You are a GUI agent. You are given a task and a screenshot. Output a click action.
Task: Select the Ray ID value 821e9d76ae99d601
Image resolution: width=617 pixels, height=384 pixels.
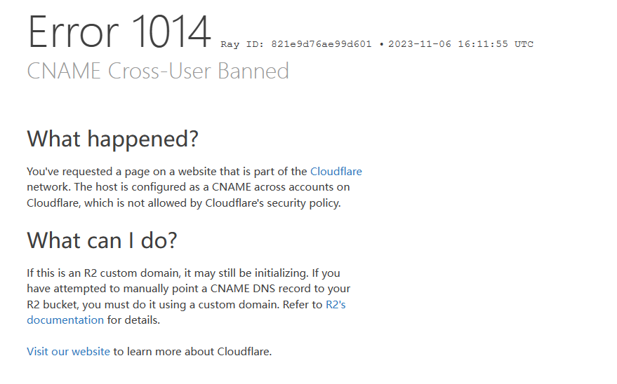tap(321, 44)
